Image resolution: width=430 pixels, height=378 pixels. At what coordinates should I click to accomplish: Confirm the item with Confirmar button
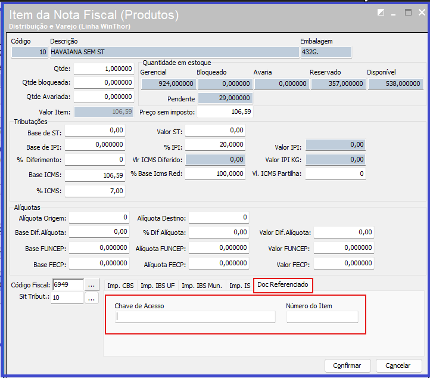(347, 365)
